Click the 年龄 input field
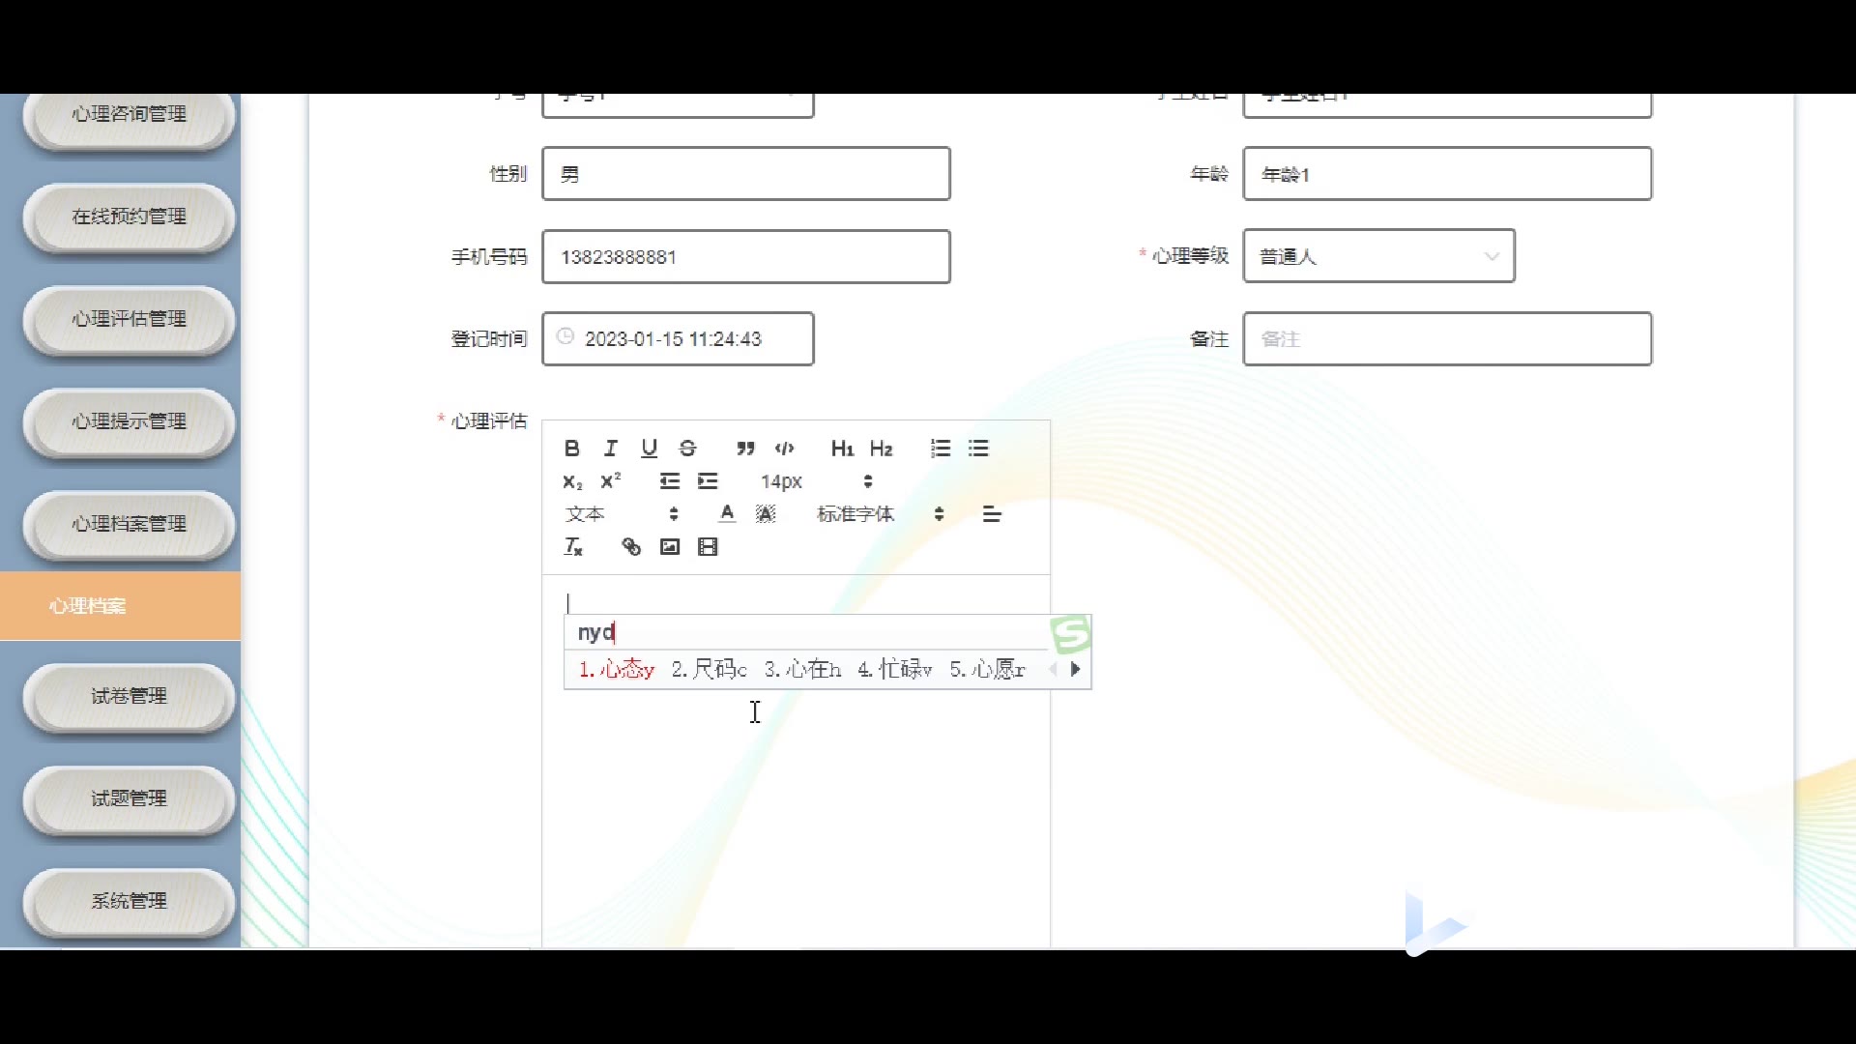This screenshot has height=1044, width=1856. [x=1447, y=174]
